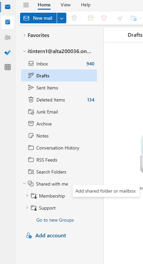Collapse the itintern1 account folder list

tap(24, 51)
